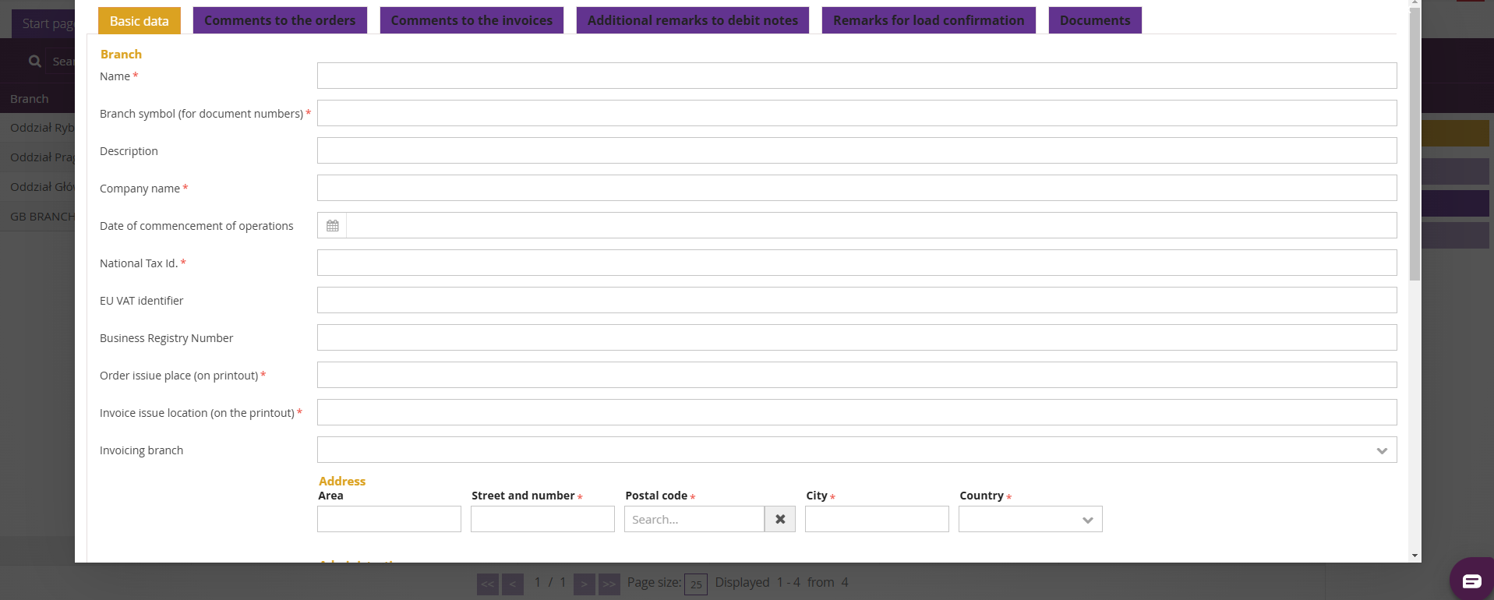The image size is (1494, 600).
Task: Click the EU VAT identifier field
Action: [856, 300]
